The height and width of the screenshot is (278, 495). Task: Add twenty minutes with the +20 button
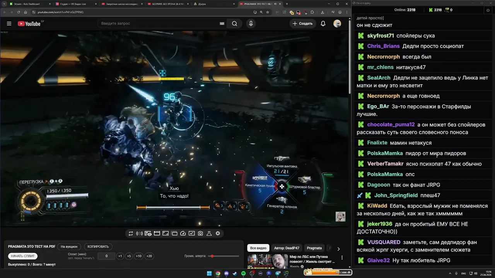(149, 256)
